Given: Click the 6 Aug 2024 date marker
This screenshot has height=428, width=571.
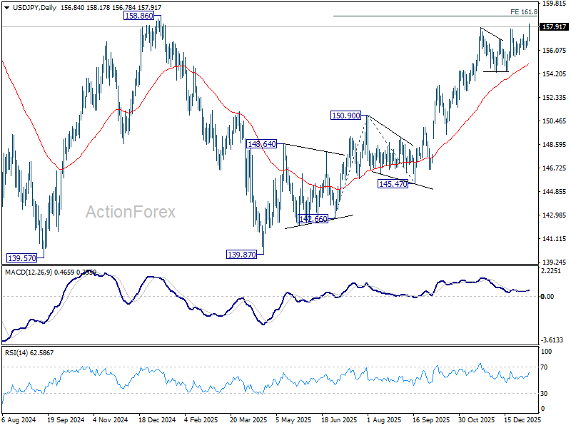Looking at the screenshot, I should (x=19, y=419).
